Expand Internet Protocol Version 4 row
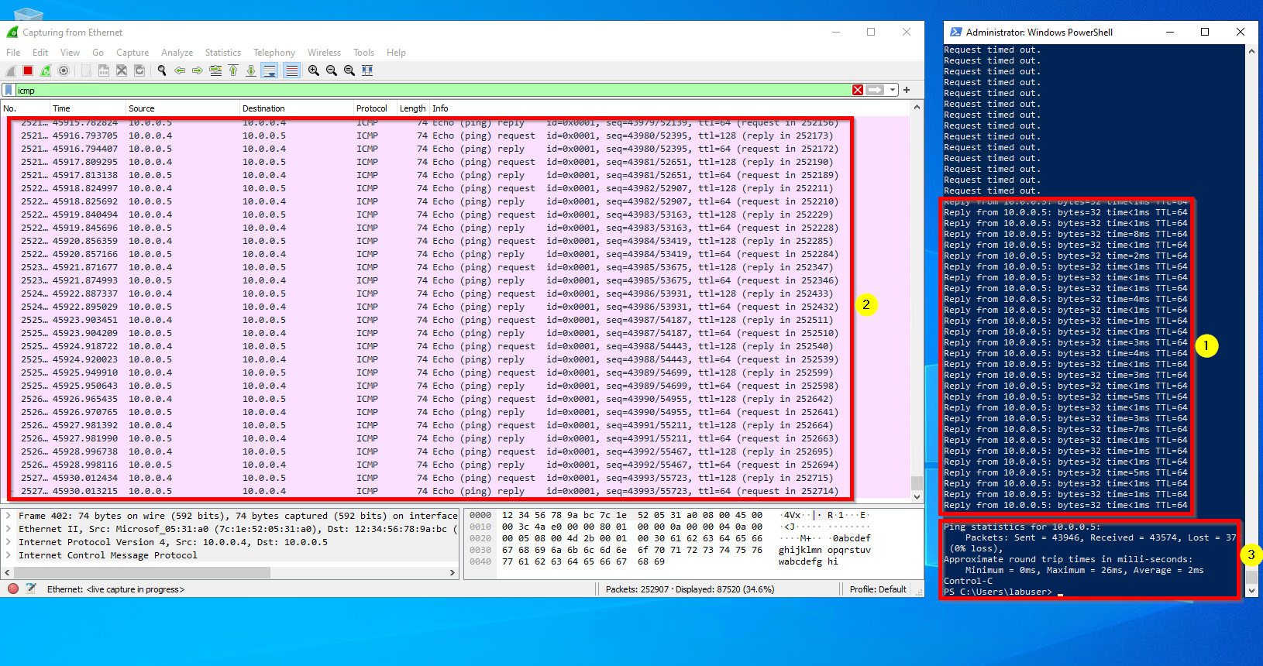The height and width of the screenshot is (666, 1263). tap(9, 542)
